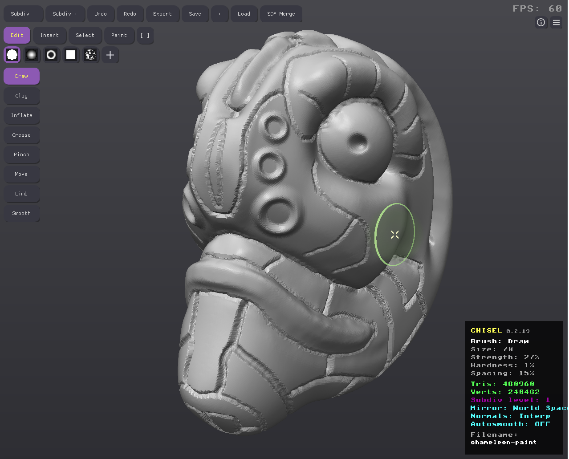Click the plus button next to Save
This screenshot has width=569, height=459.
point(219,14)
